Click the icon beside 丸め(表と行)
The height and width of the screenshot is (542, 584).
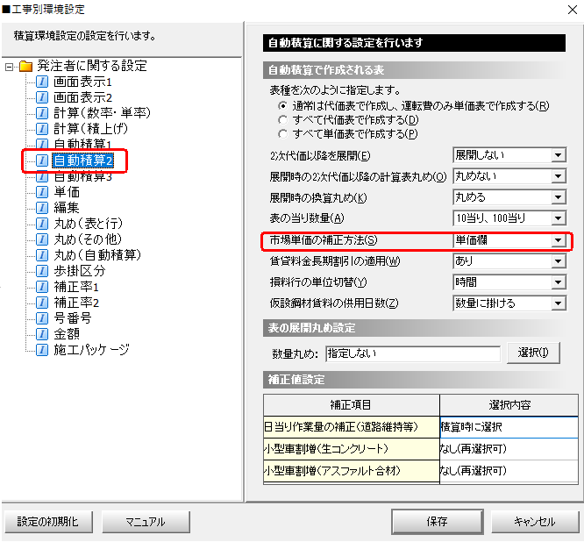(x=42, y=224)
